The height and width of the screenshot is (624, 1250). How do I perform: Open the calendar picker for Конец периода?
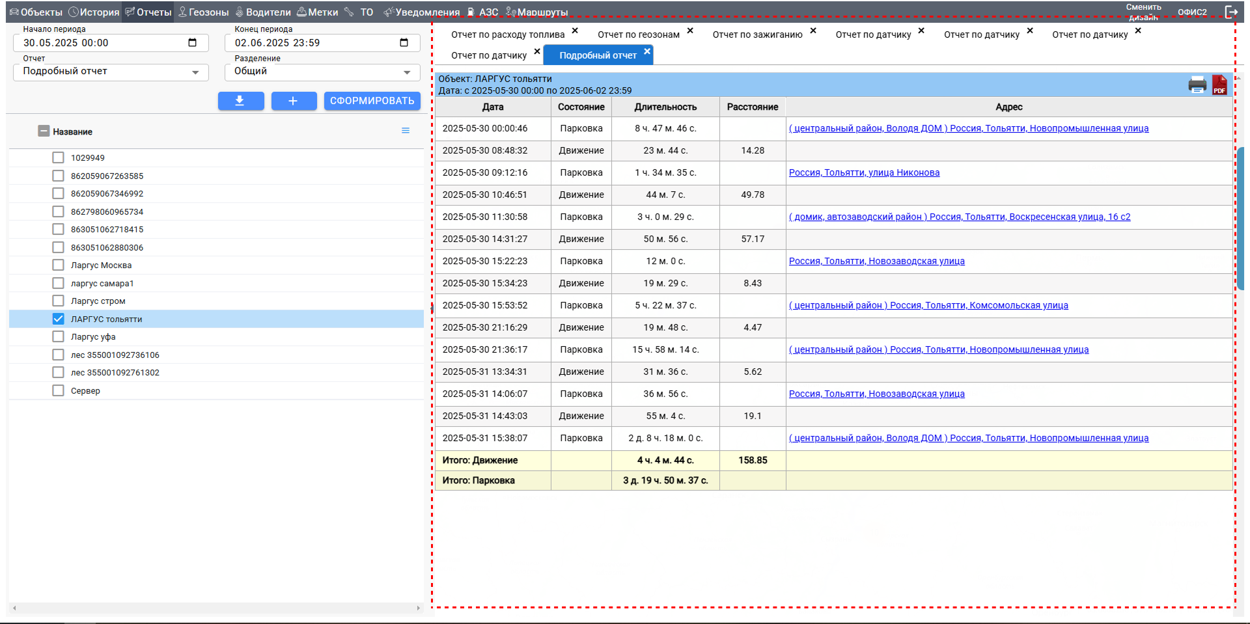(x=404, y=43)
